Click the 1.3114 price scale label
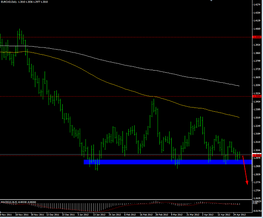The image size is (263, 218). tap(257, 142)
